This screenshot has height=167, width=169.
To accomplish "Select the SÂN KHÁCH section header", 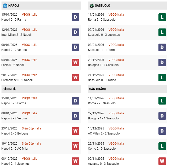I will [97, 89].
